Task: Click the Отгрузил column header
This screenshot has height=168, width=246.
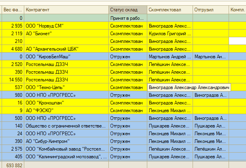Action: tap(211, 10)
